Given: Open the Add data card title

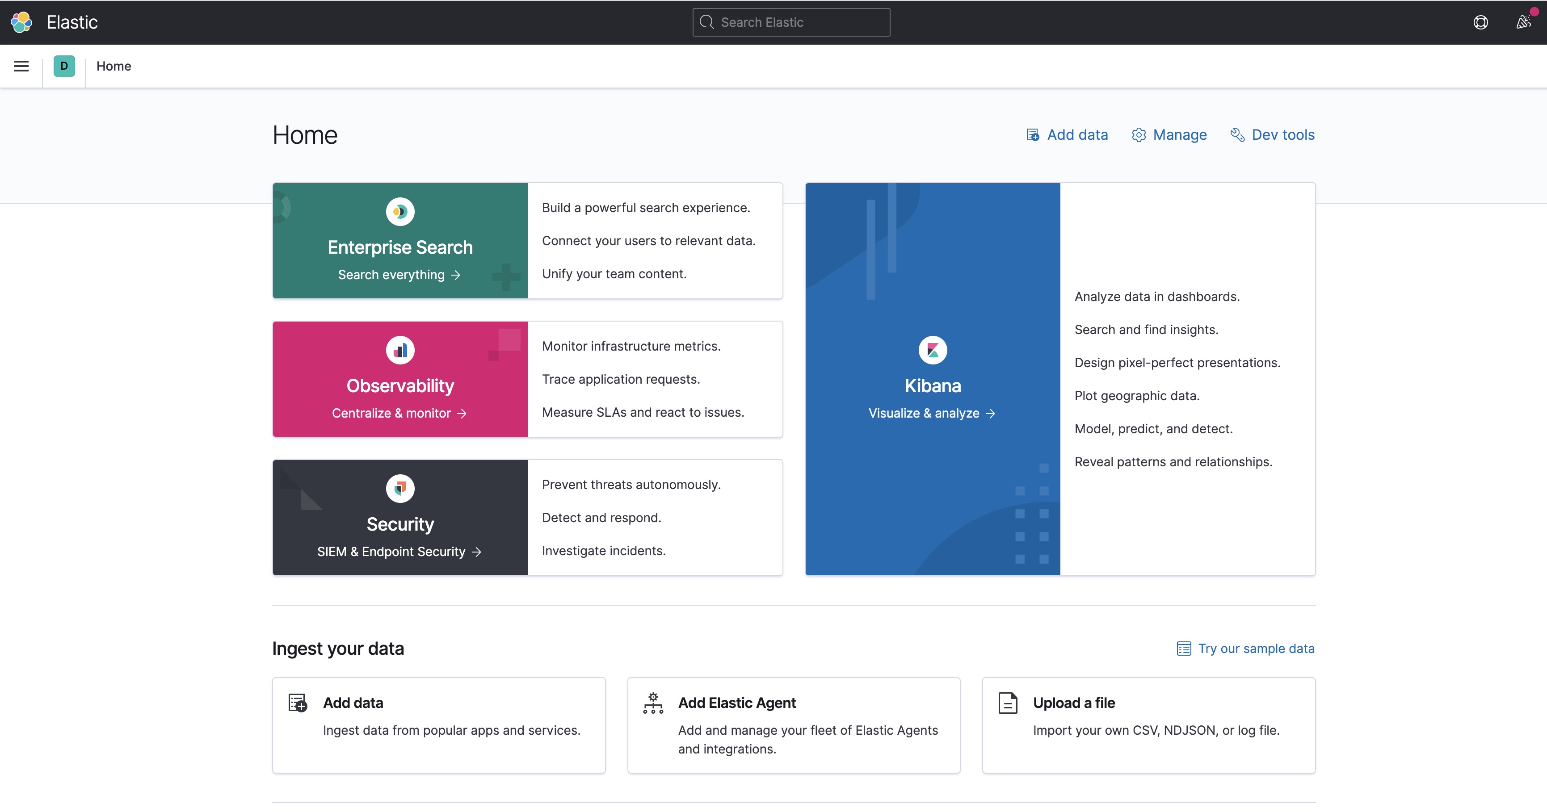Looking at the screenshot, I should pos(353,703).
